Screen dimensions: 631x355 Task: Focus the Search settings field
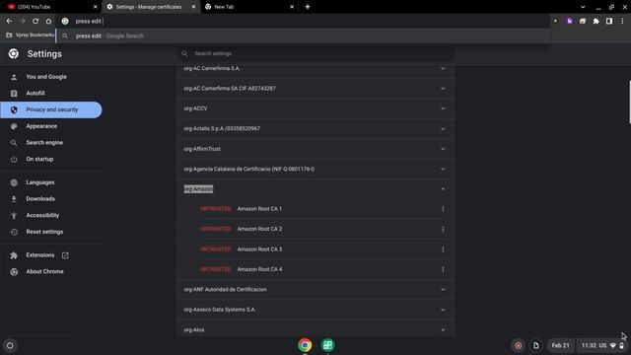pyautogui.click(x=315, y=53)
